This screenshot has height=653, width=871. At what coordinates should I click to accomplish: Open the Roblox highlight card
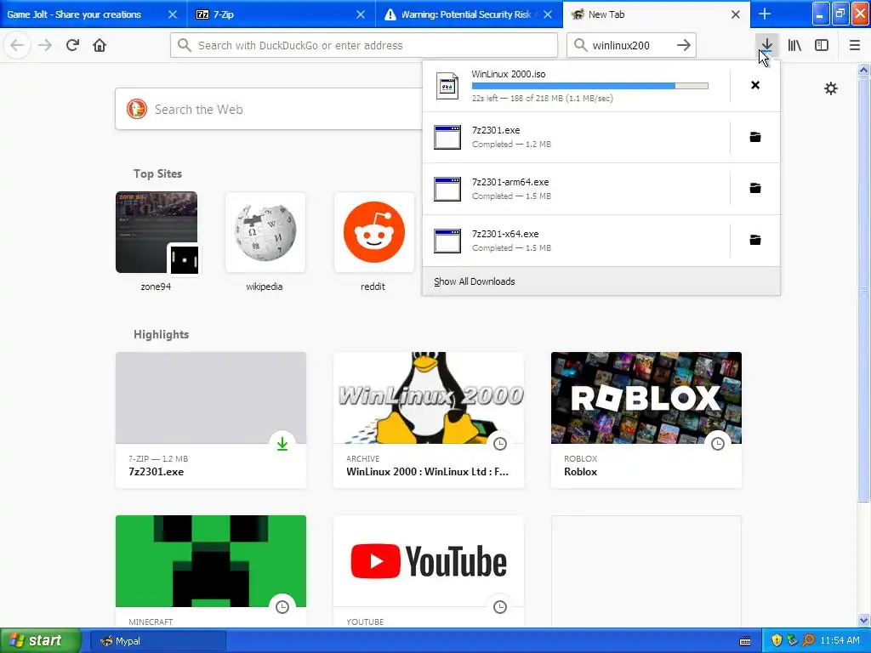646,420
